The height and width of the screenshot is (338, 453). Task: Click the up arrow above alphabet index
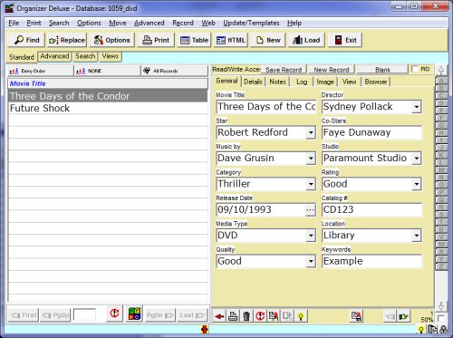point(441,71)
